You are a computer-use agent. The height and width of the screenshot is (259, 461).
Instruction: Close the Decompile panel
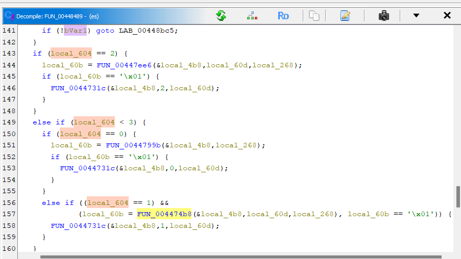[x=447, y=16]
